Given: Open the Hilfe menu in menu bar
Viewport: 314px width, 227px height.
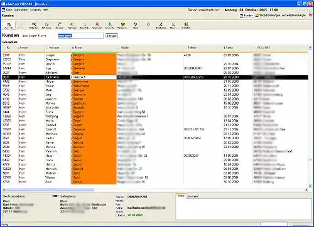Looking at the screenshot, I should [x=45, y=10].
